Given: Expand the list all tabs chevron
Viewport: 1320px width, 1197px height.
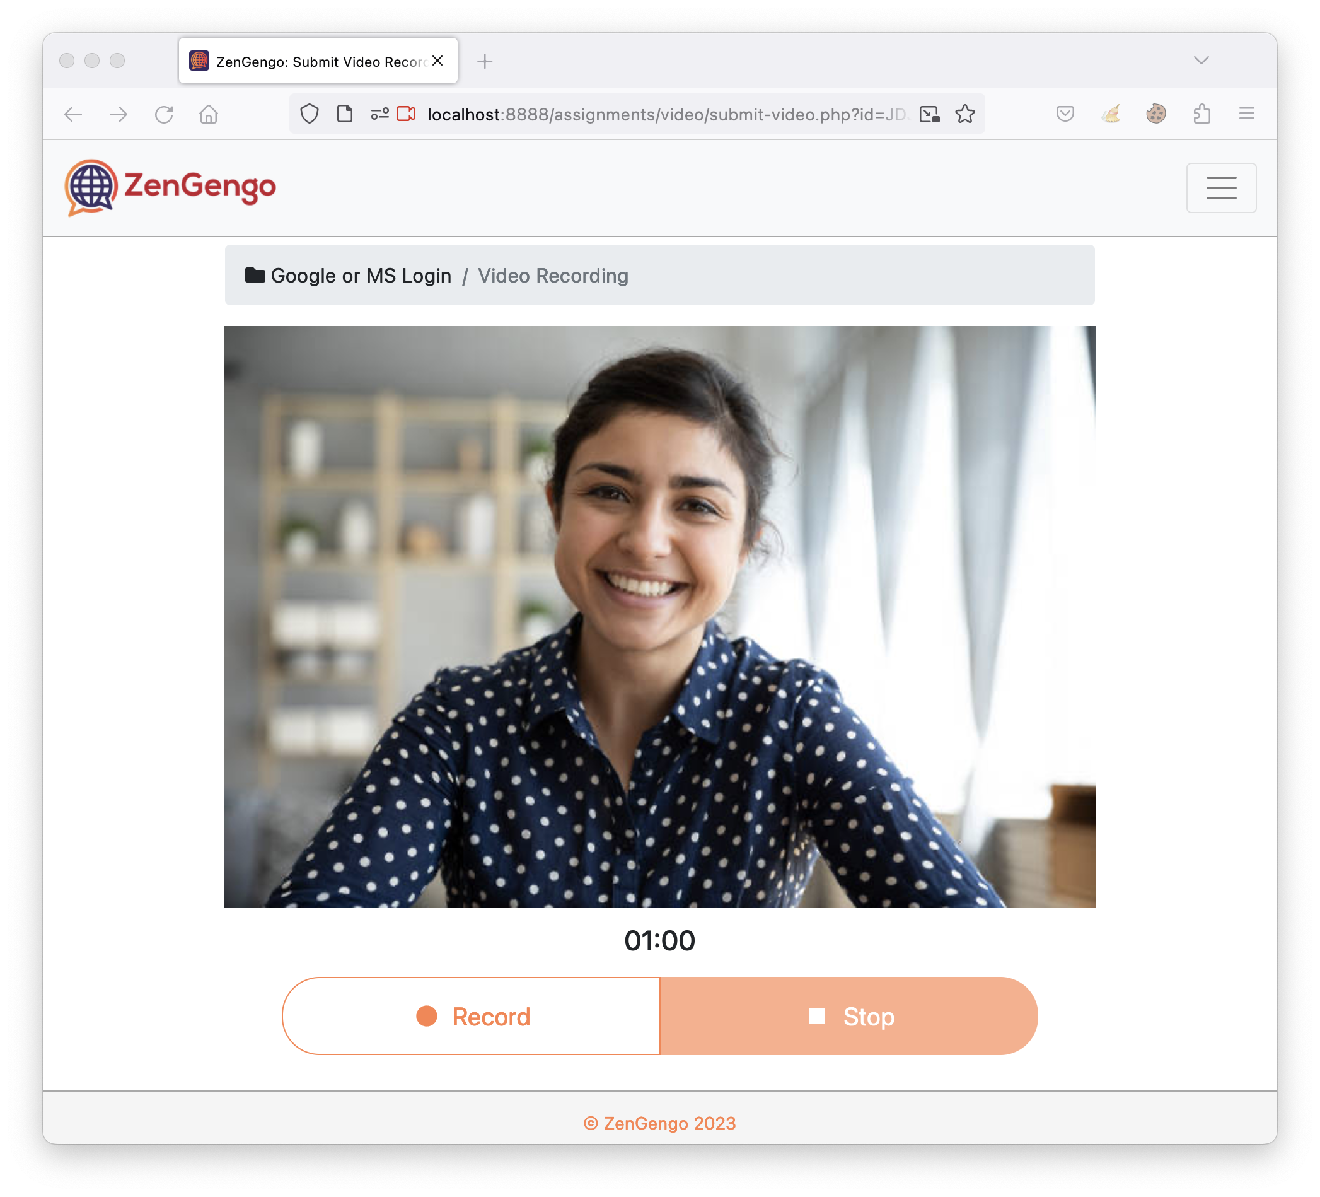Looking at the screenshot, I should (x=1201, y=61).
